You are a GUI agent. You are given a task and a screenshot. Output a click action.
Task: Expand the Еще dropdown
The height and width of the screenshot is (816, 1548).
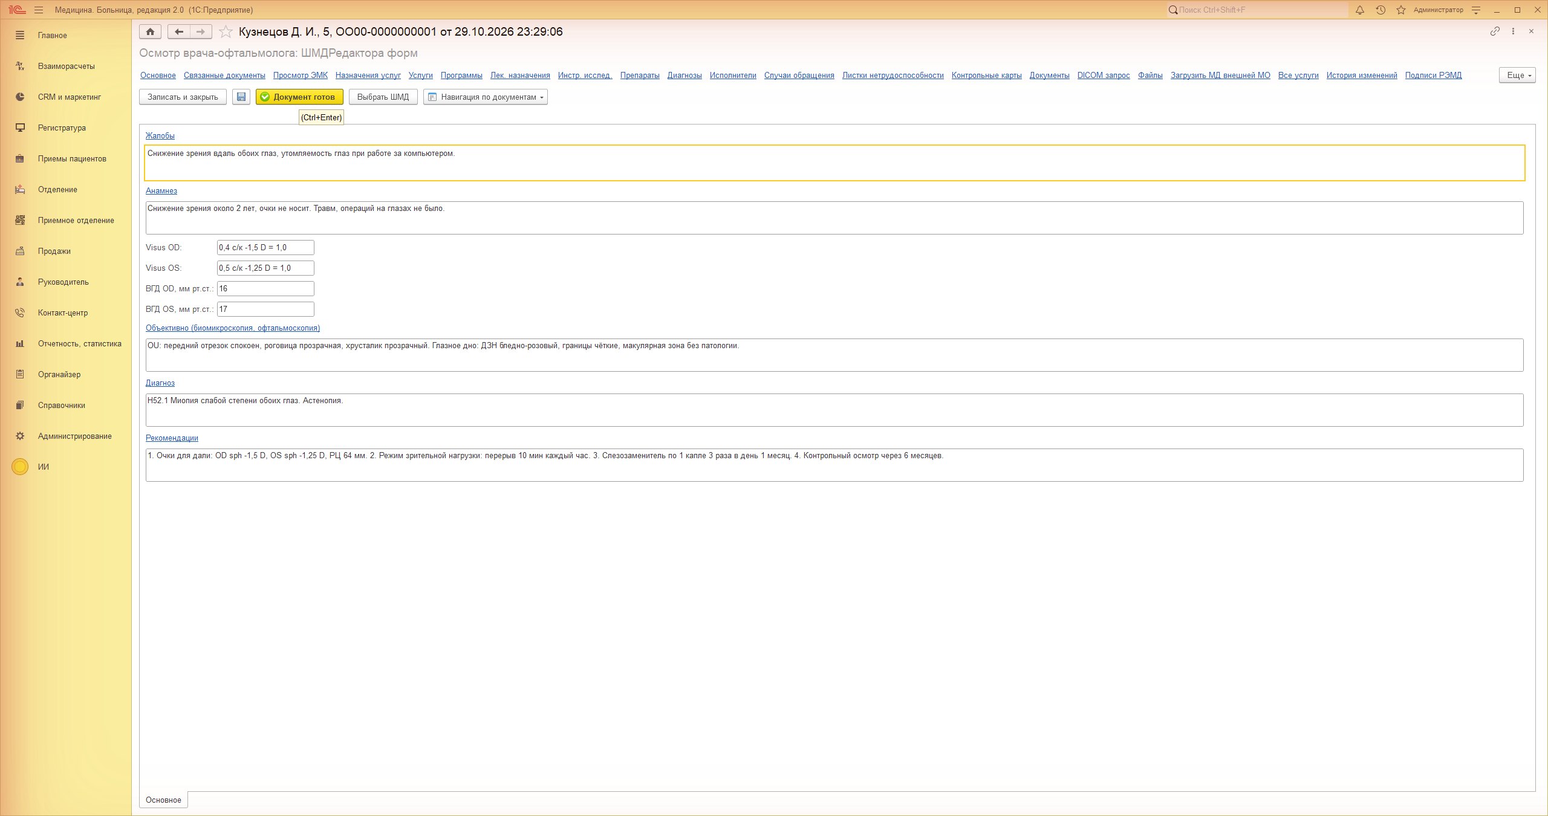(x=1517, y=75)
